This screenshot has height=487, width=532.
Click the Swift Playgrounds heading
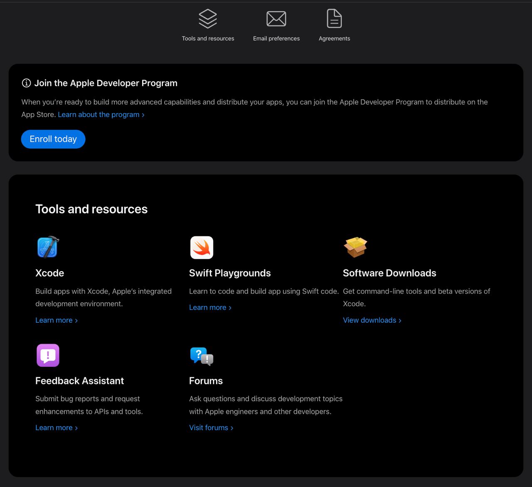click(230, 273)
